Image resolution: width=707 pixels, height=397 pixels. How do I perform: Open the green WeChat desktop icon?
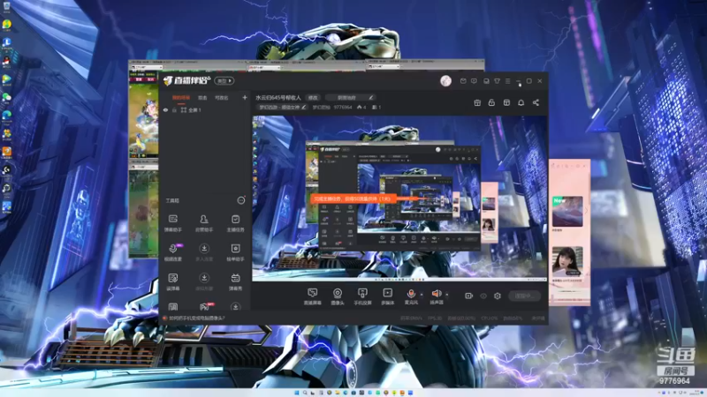(6, 97)
